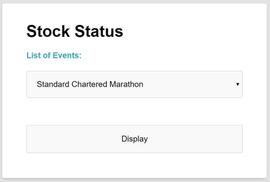Screen dimensions: 270x182
Task: Click the word Standard in the dropdown
Action: [53, 84]
